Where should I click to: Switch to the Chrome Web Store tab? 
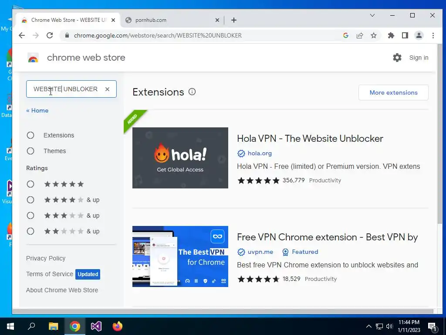click(x=68, y=20)
